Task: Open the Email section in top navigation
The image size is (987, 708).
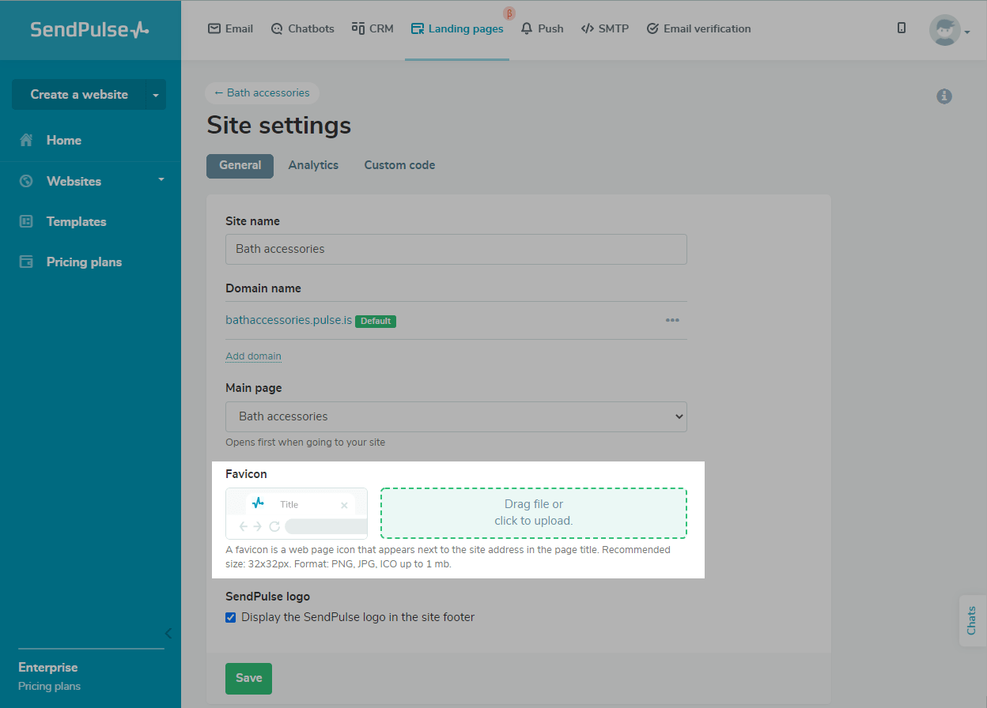Action: point(230,28)
